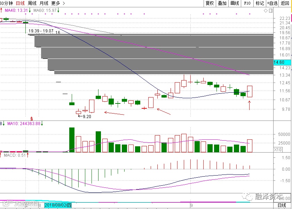Click the 22.23 price axis label

(285, 18)
